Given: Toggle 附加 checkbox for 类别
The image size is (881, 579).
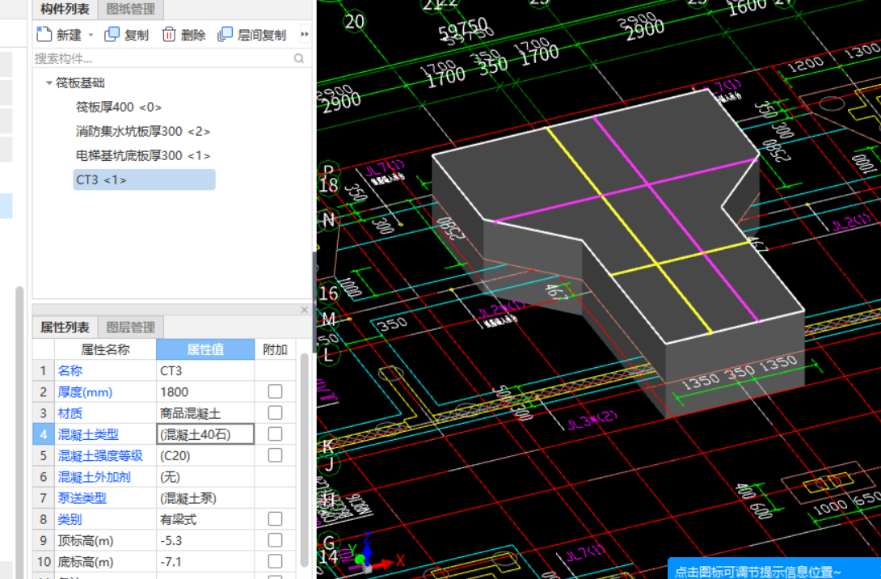Looking at the screenshot, I should [275, 519].
